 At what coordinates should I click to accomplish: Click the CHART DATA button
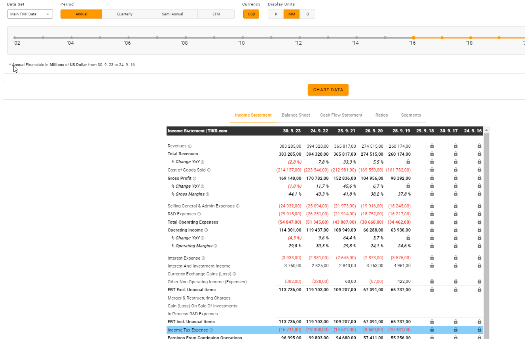pyautogui.click(x=328, y=90)
